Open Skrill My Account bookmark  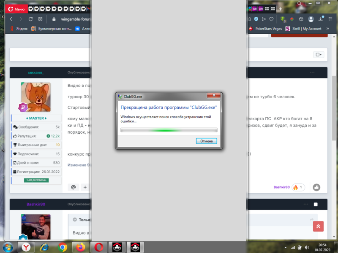tap(303, 29)
